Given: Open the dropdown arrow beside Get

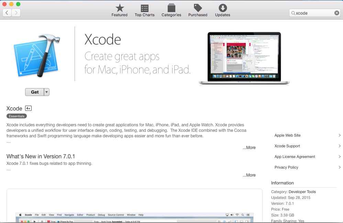Looking at the screenshot, I should pos(47,92).
